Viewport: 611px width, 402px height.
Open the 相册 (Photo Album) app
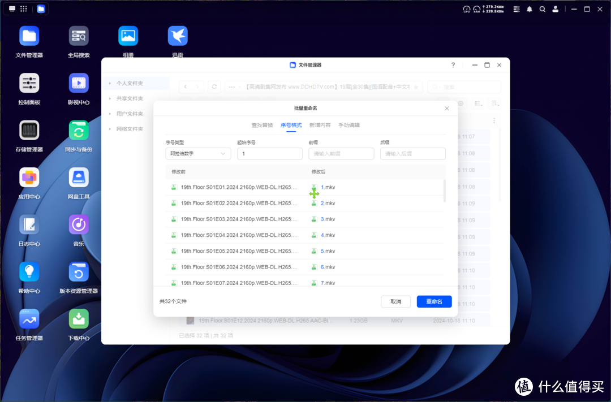tap(128, 35)
